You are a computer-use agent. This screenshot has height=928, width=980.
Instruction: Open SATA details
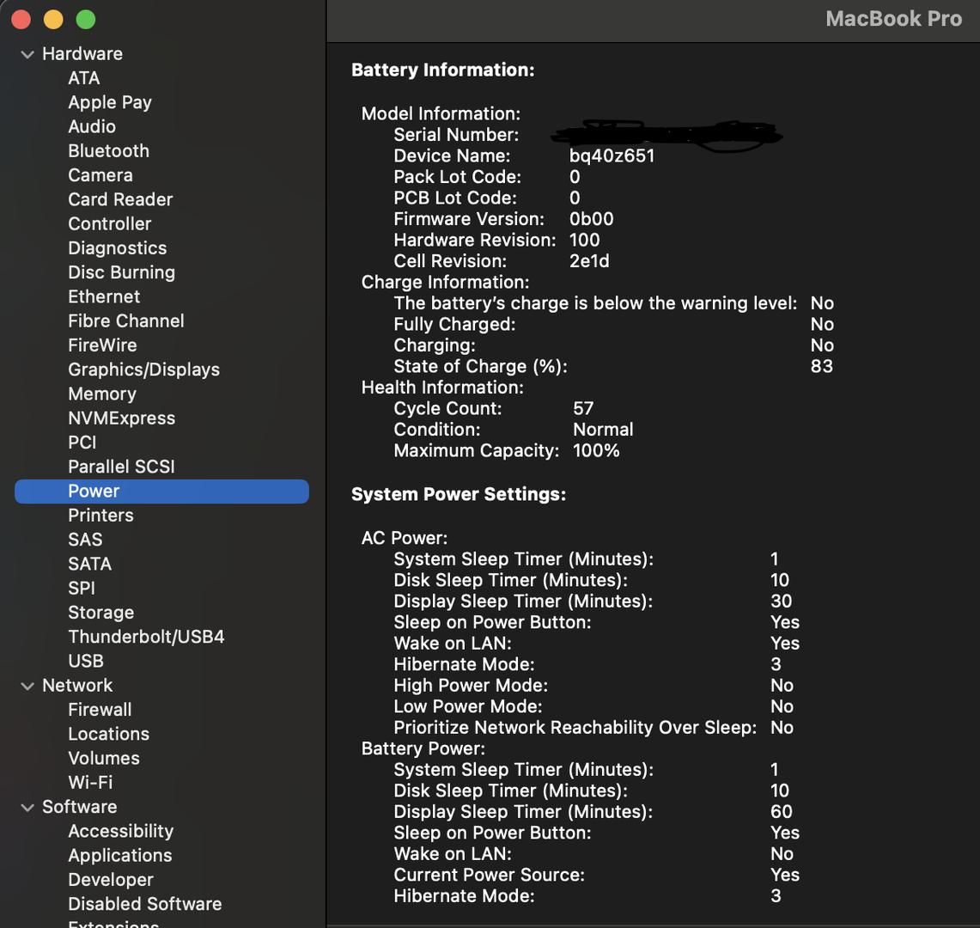[x=90, y=564]
